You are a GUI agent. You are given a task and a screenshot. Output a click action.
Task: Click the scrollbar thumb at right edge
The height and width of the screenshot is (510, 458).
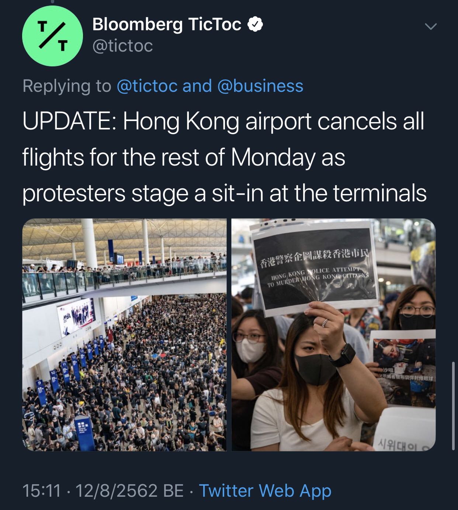click(x=453, y=406)
